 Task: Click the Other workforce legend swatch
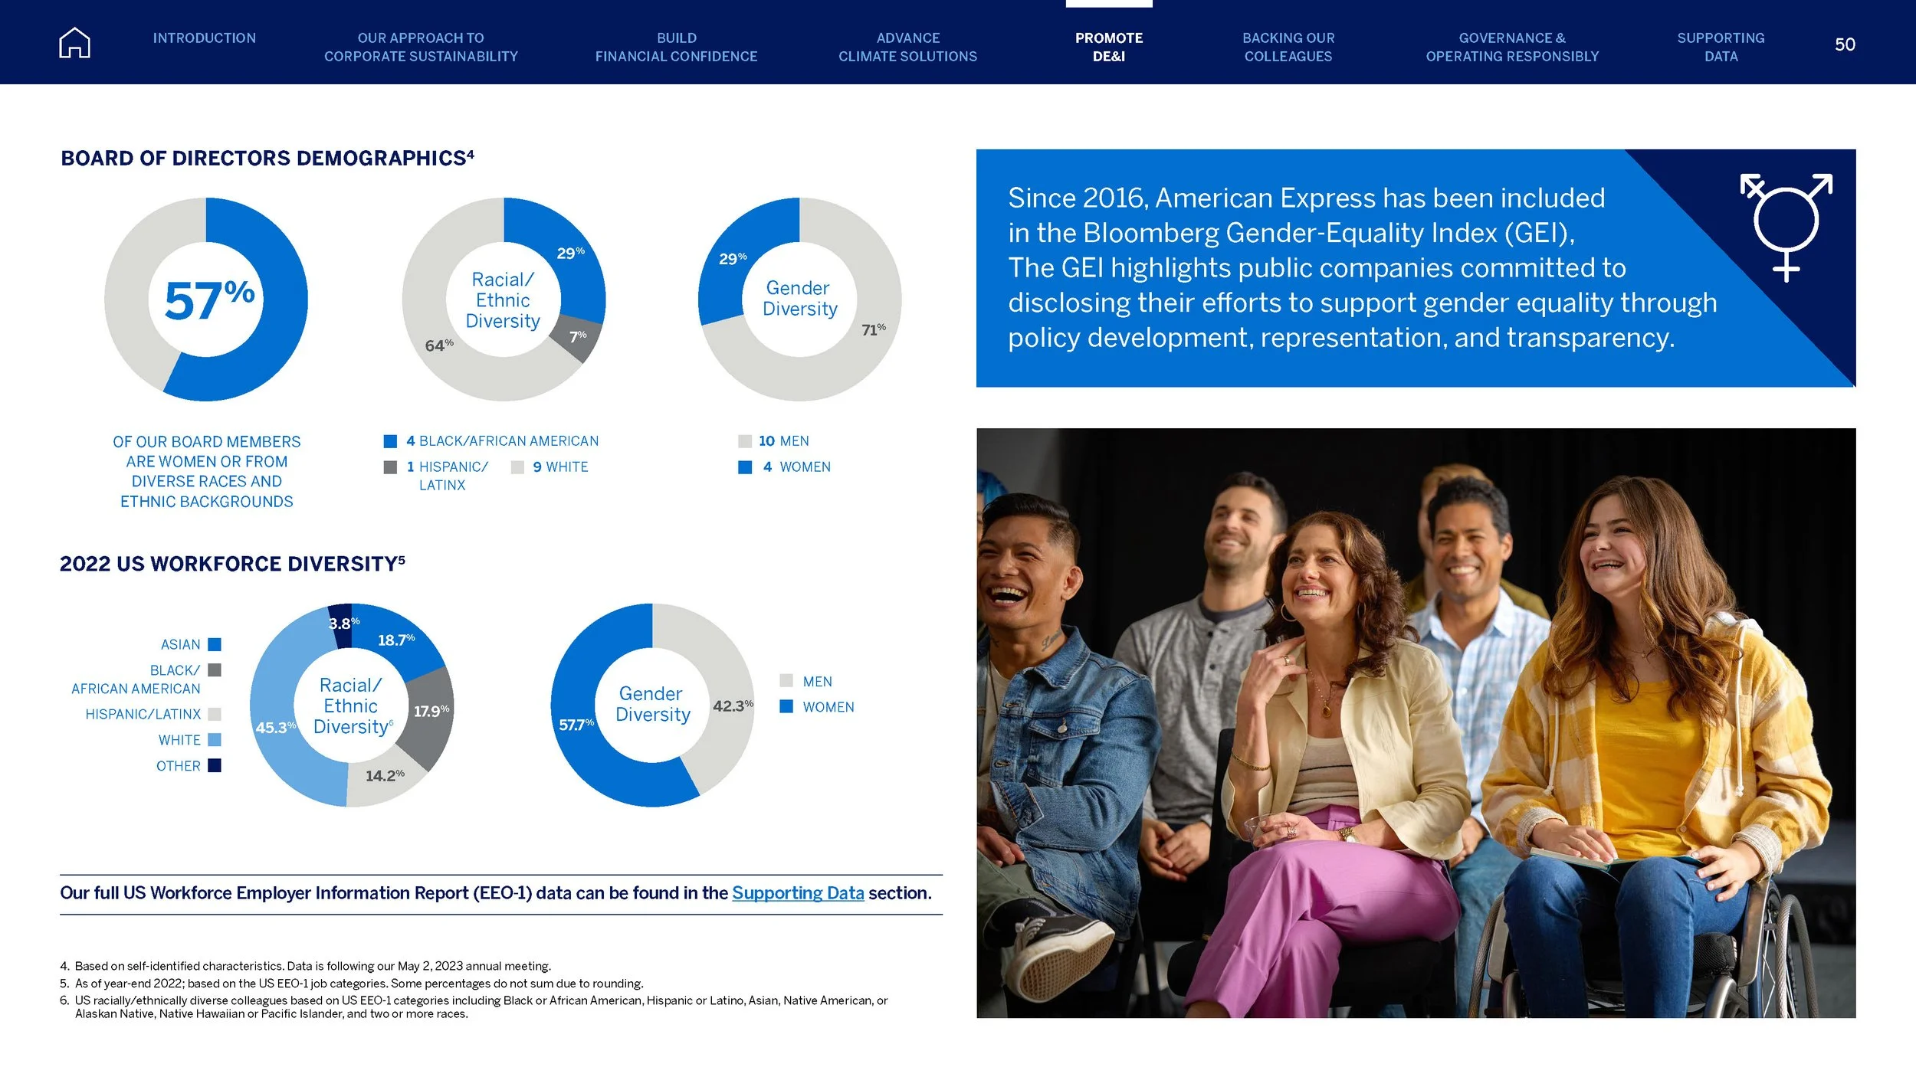point(215,765)
